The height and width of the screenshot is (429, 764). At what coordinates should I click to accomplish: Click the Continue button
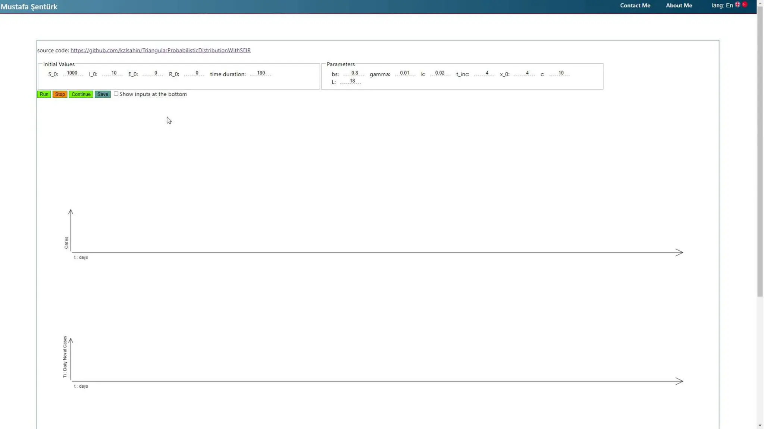[81, 94]
